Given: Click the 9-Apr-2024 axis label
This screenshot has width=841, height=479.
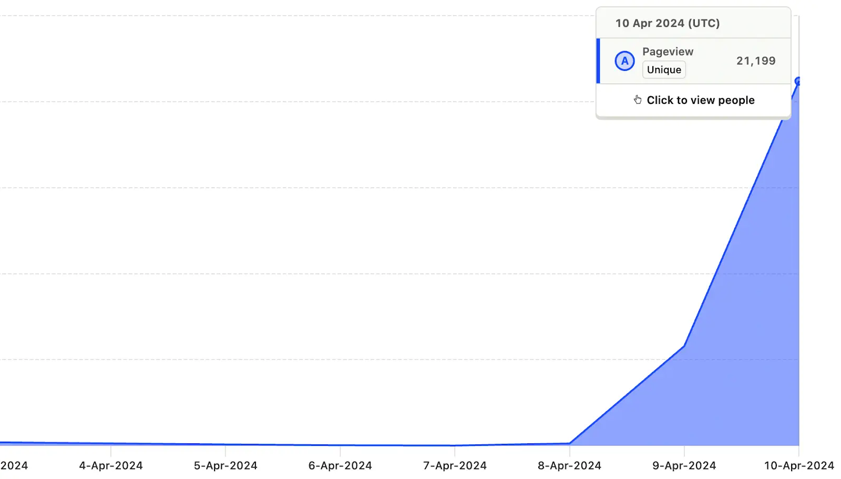Looking at the screenshot, I should [684, 466].
